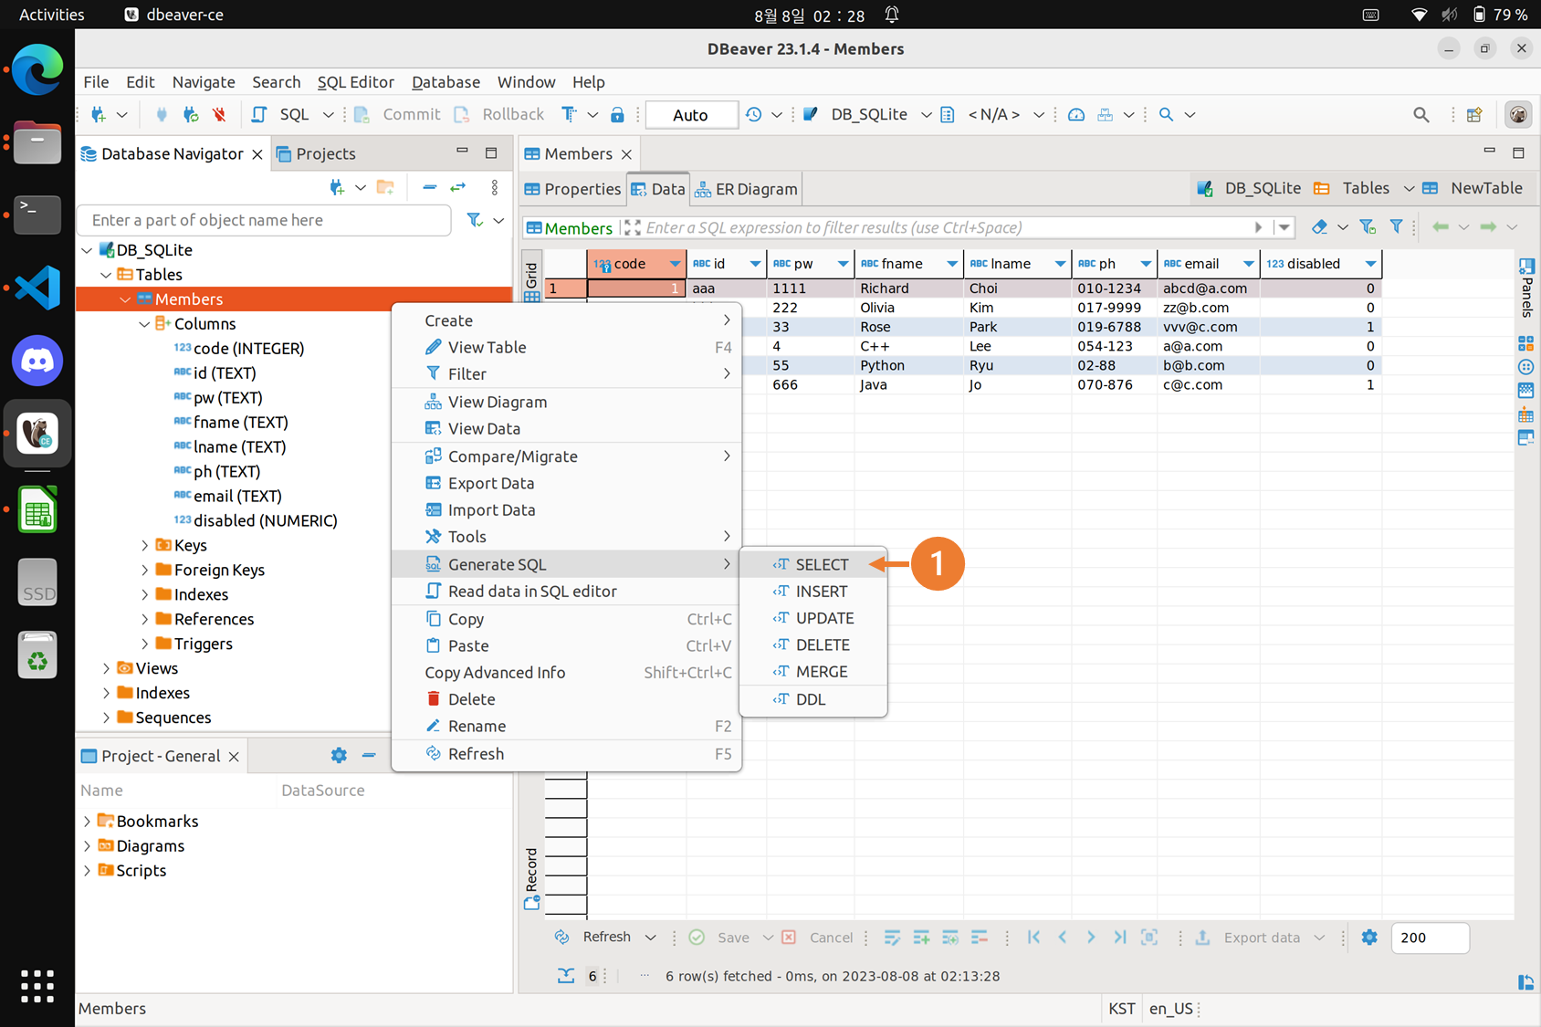Click the object name filter field

click(x=265, y=220)
